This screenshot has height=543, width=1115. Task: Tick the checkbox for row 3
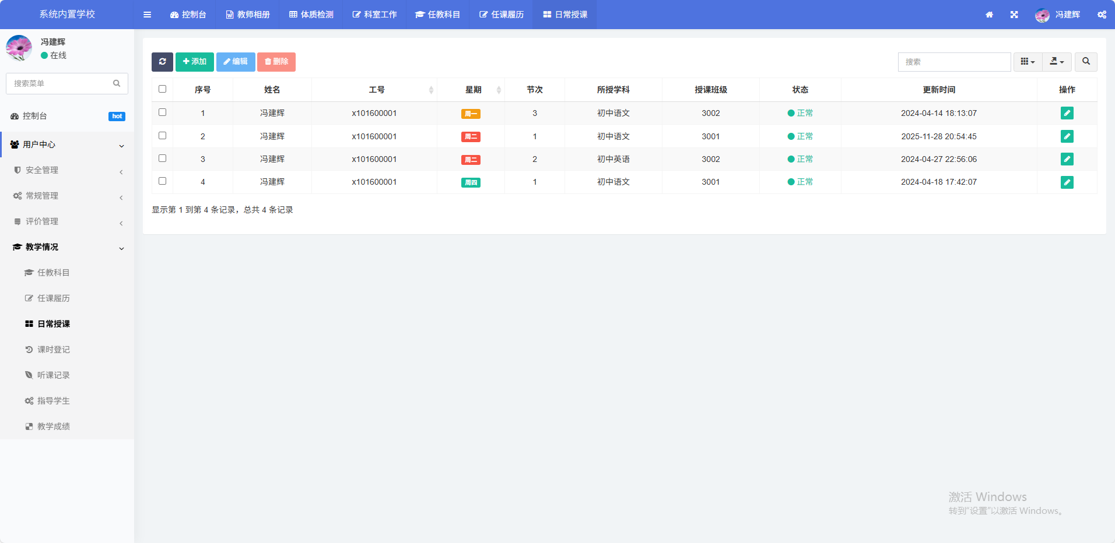click(163, 158)
